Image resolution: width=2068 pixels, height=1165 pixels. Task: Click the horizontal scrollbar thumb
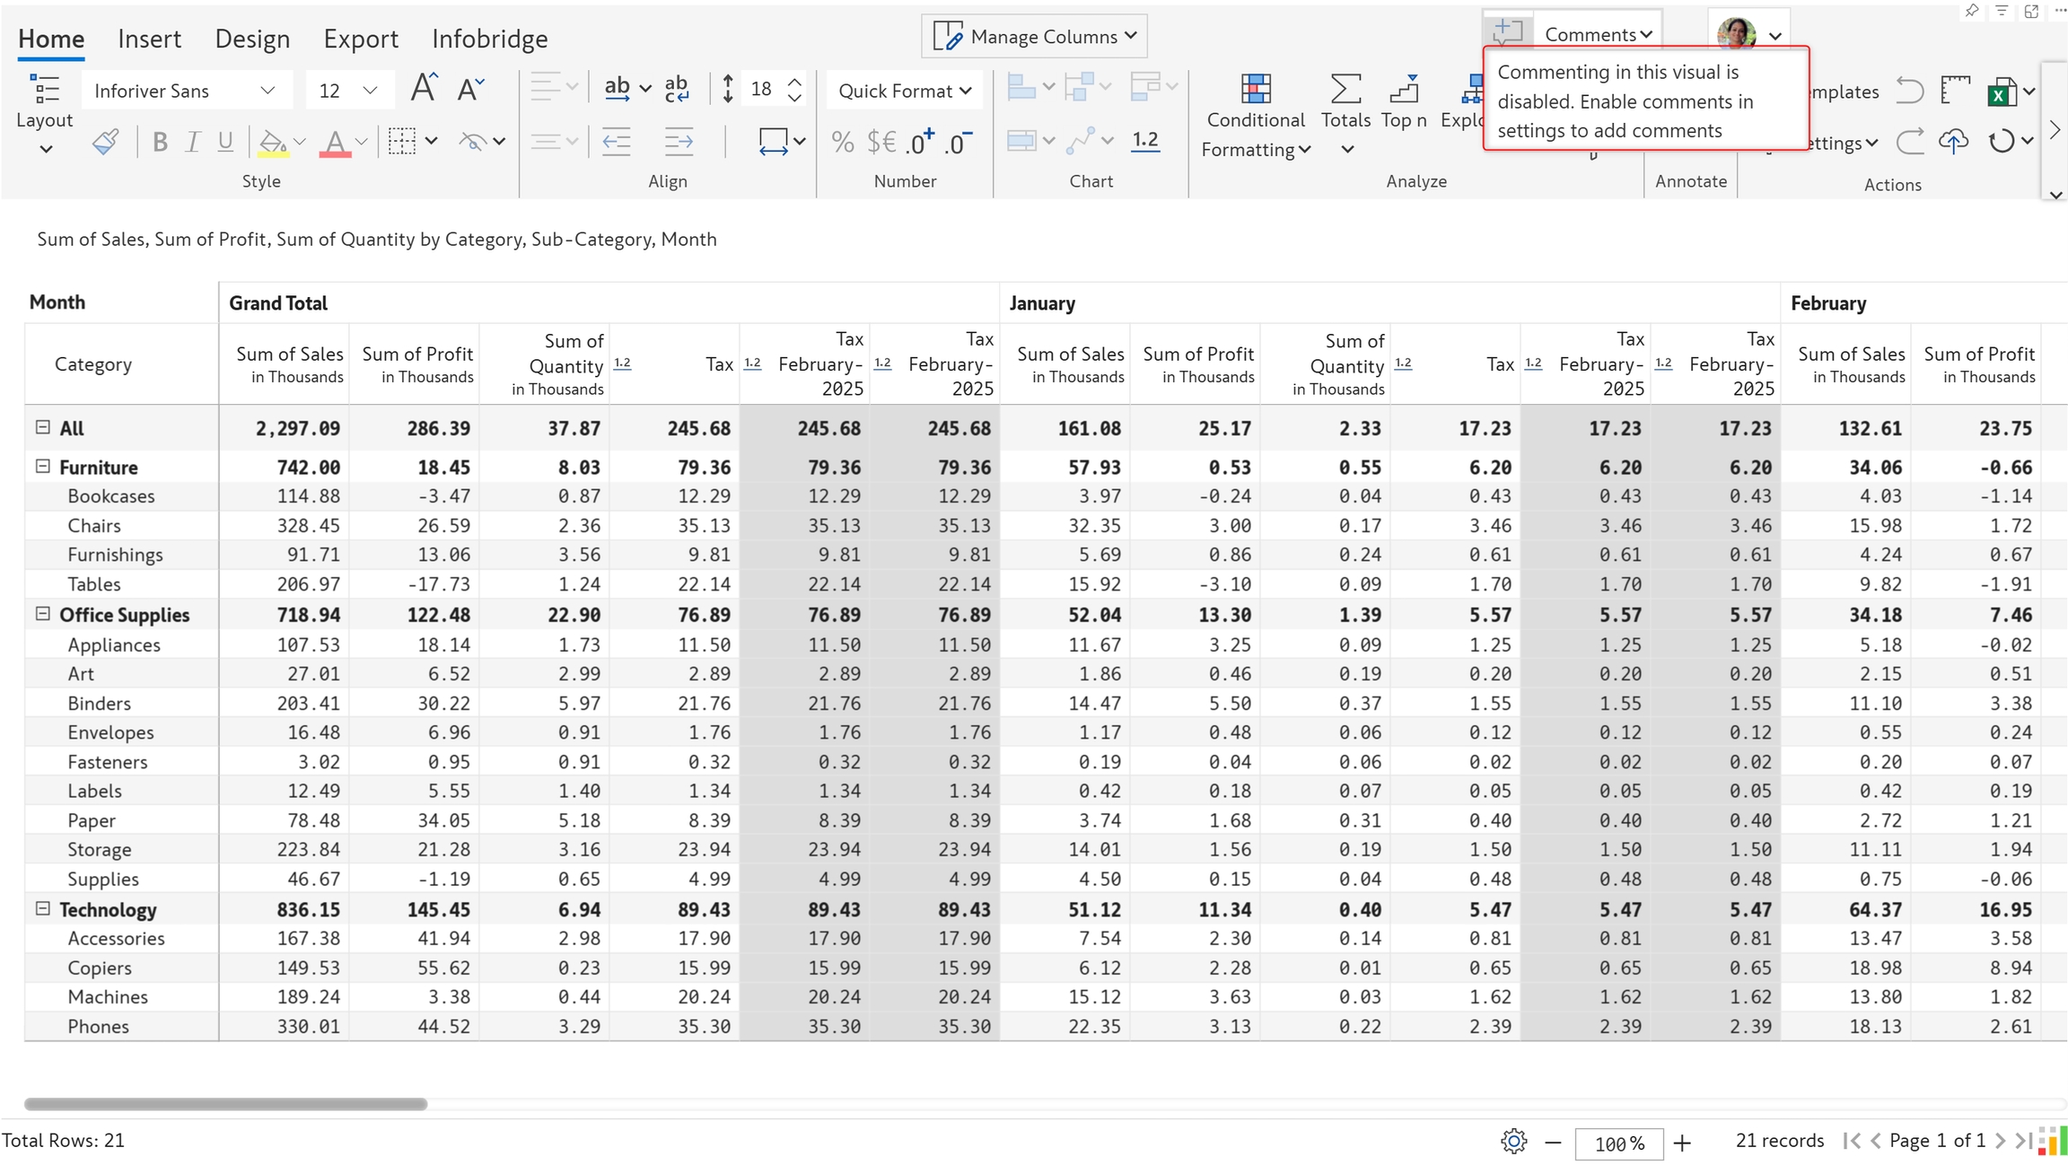[x=225, y=1104]
